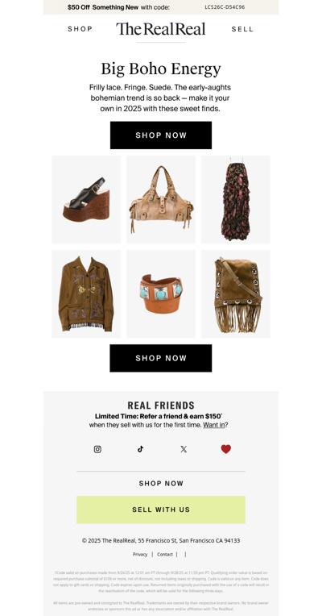322x616 pixels.
Task: View the embroidered brown jacket
Action: 86,293
